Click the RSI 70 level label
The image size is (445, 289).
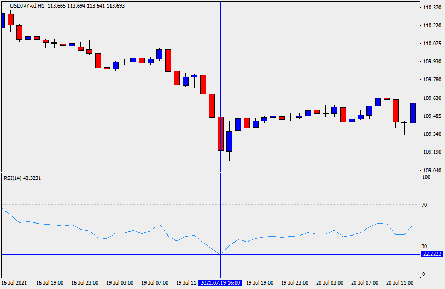[x=424, y=205]
